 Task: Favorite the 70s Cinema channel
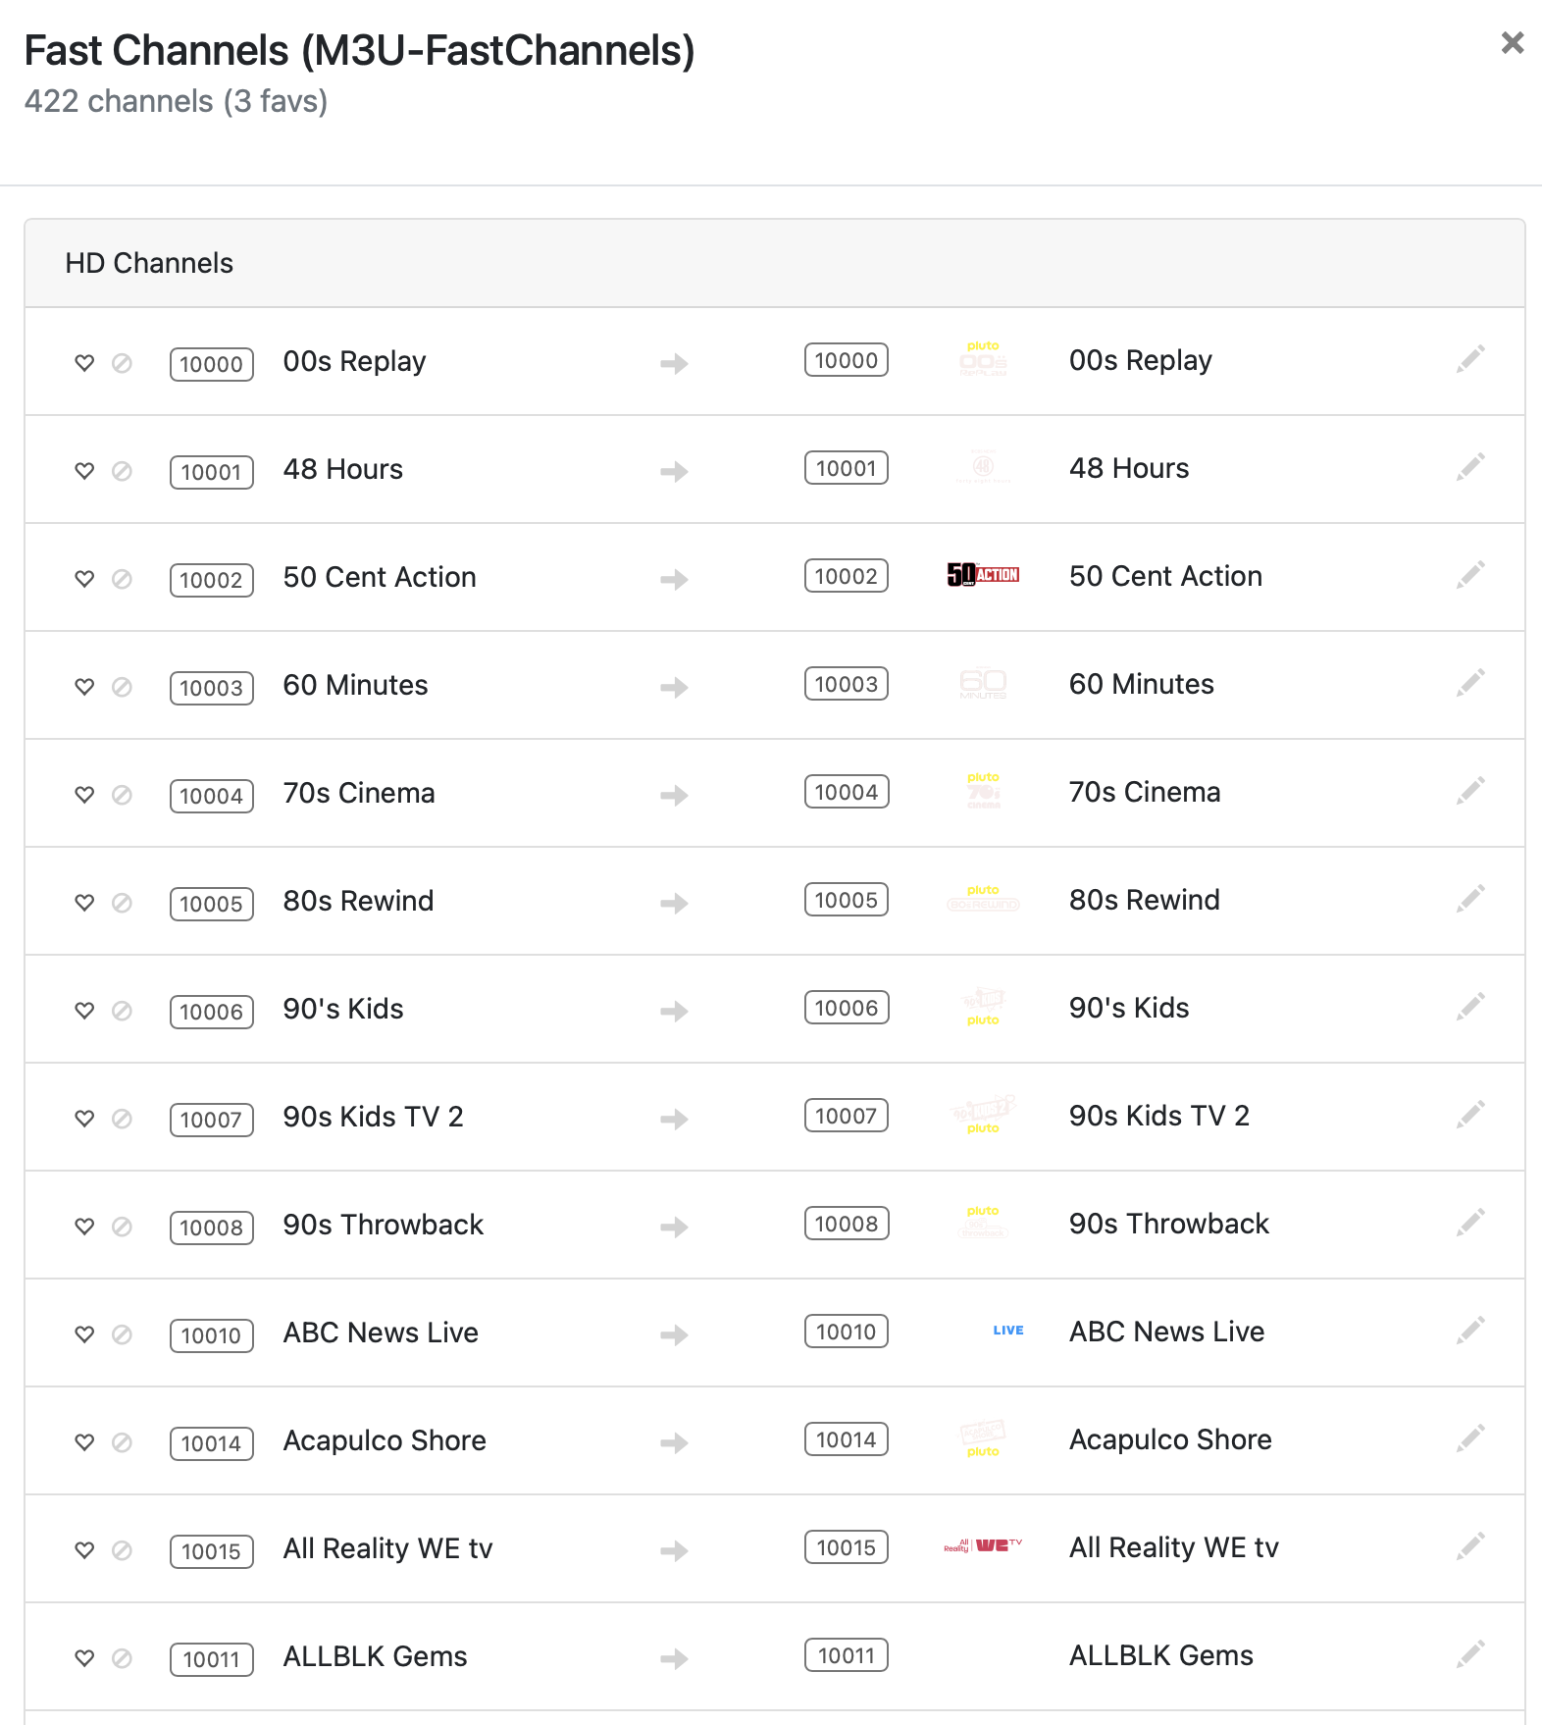click(x=85, y=795)
